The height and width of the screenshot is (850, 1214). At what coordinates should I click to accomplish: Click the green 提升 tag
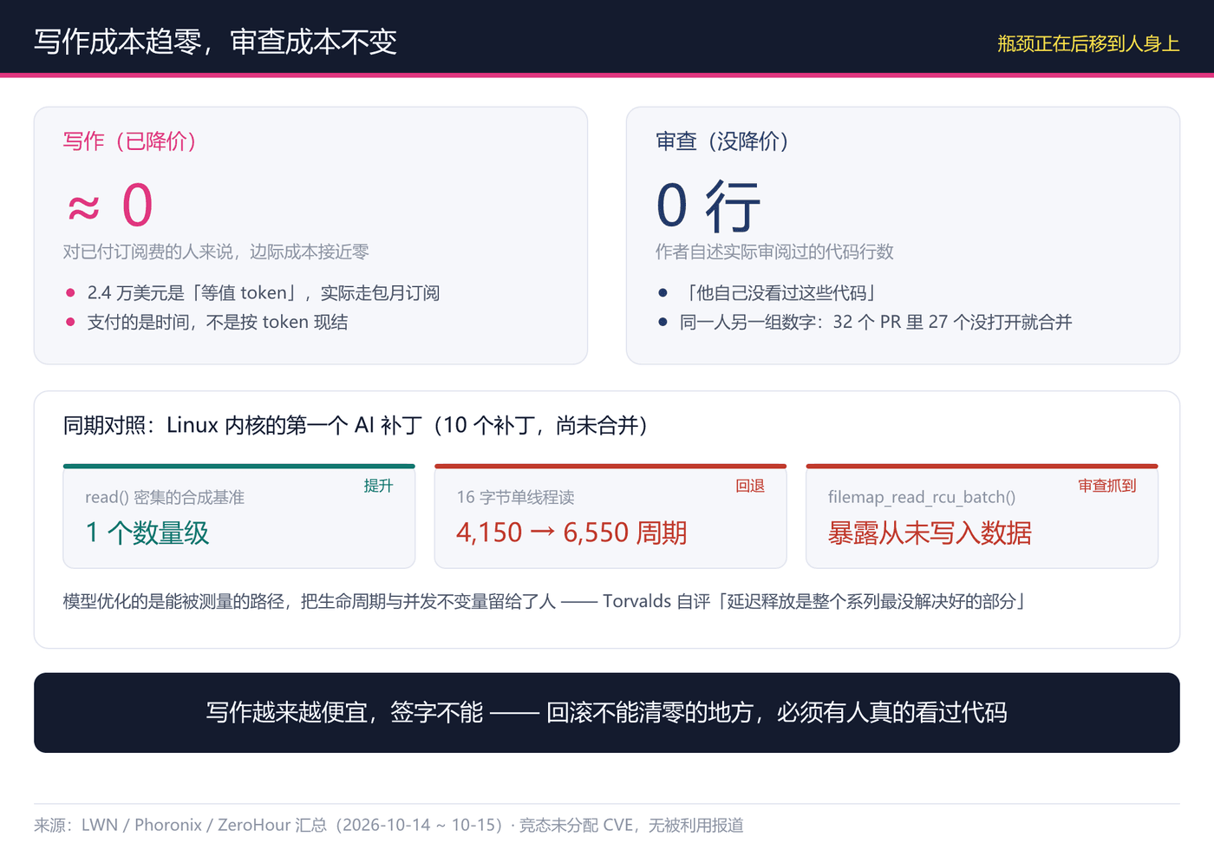point(378,486)
